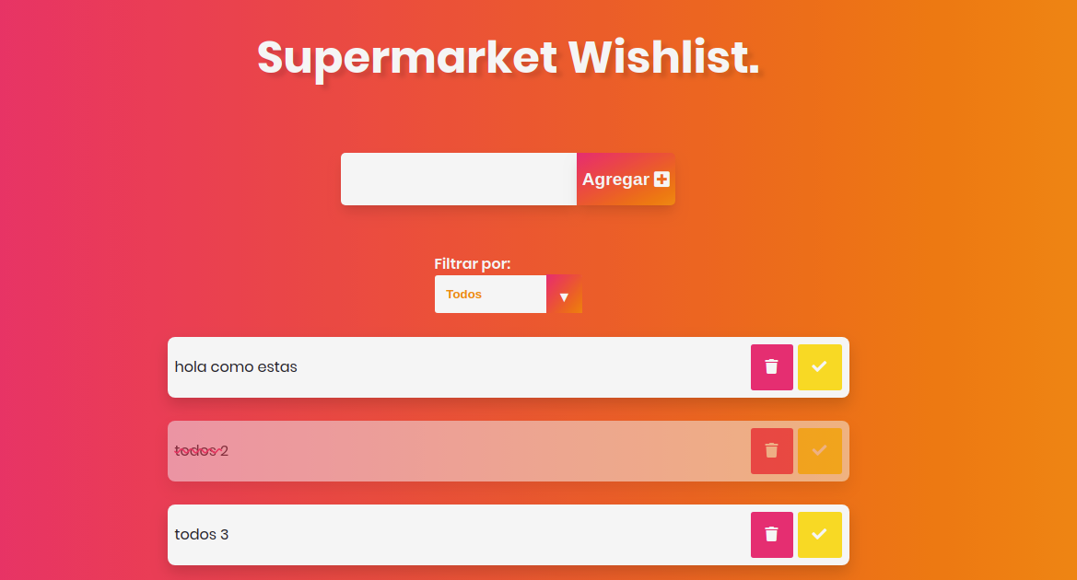Remove 'todos 3' with its trash icon

[772, 535]
